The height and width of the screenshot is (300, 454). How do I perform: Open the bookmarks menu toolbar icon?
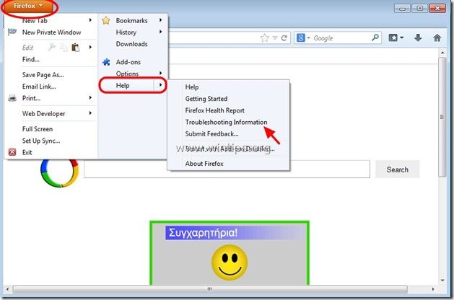pos(393,37)
